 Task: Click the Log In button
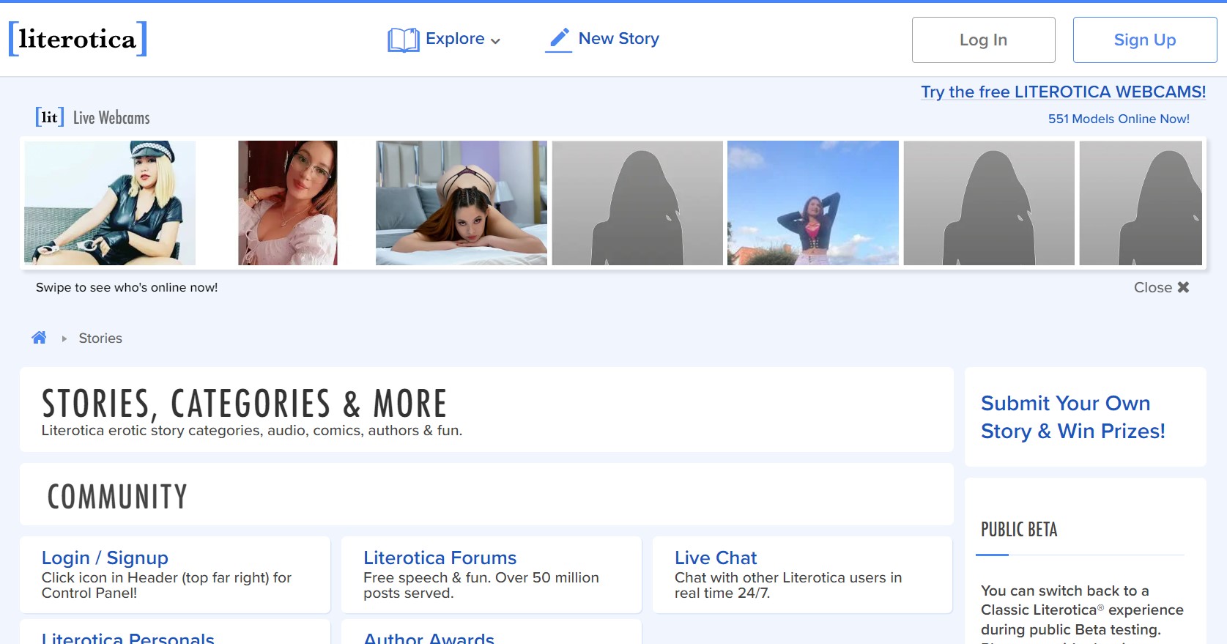(x=983, y=40)
